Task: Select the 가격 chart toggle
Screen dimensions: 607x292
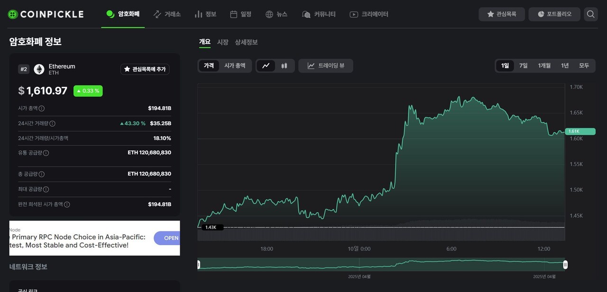Action: click(209, 66)
